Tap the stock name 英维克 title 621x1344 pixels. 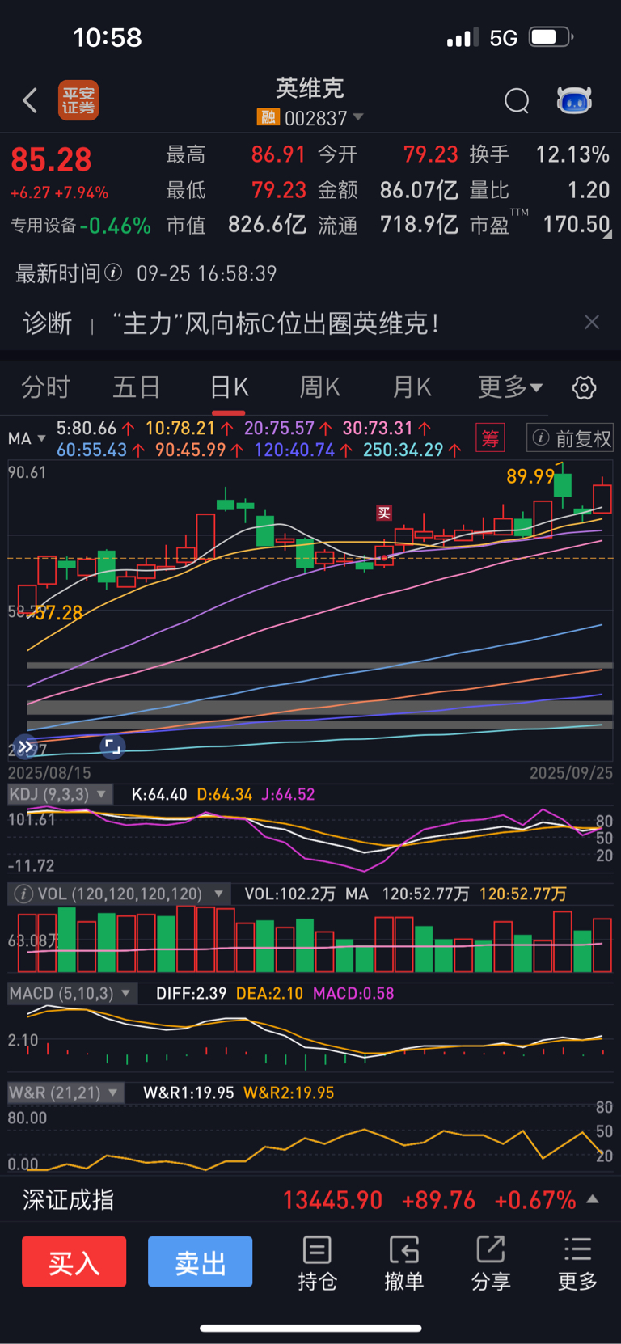click(x=310, y=87)
